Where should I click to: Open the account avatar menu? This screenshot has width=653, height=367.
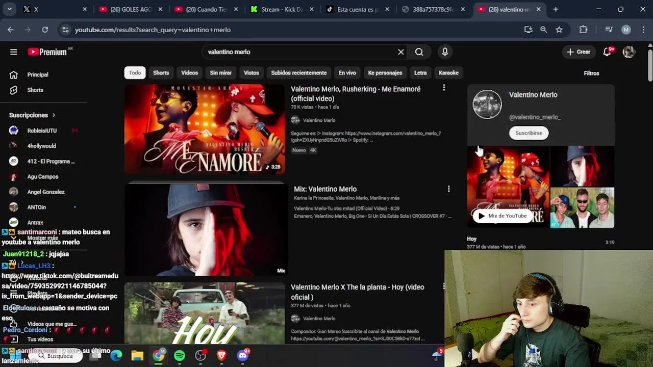629,52
